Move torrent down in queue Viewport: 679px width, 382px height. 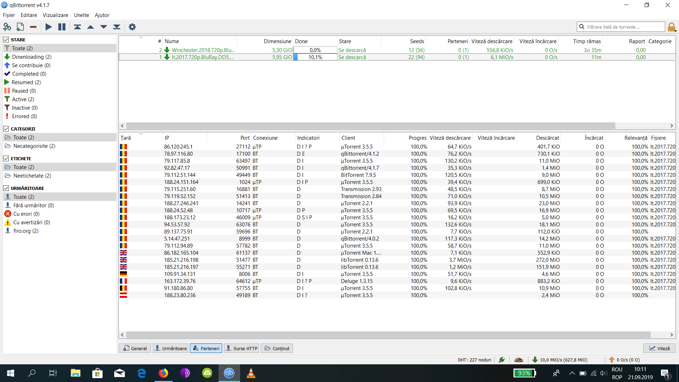click(104, 27)
